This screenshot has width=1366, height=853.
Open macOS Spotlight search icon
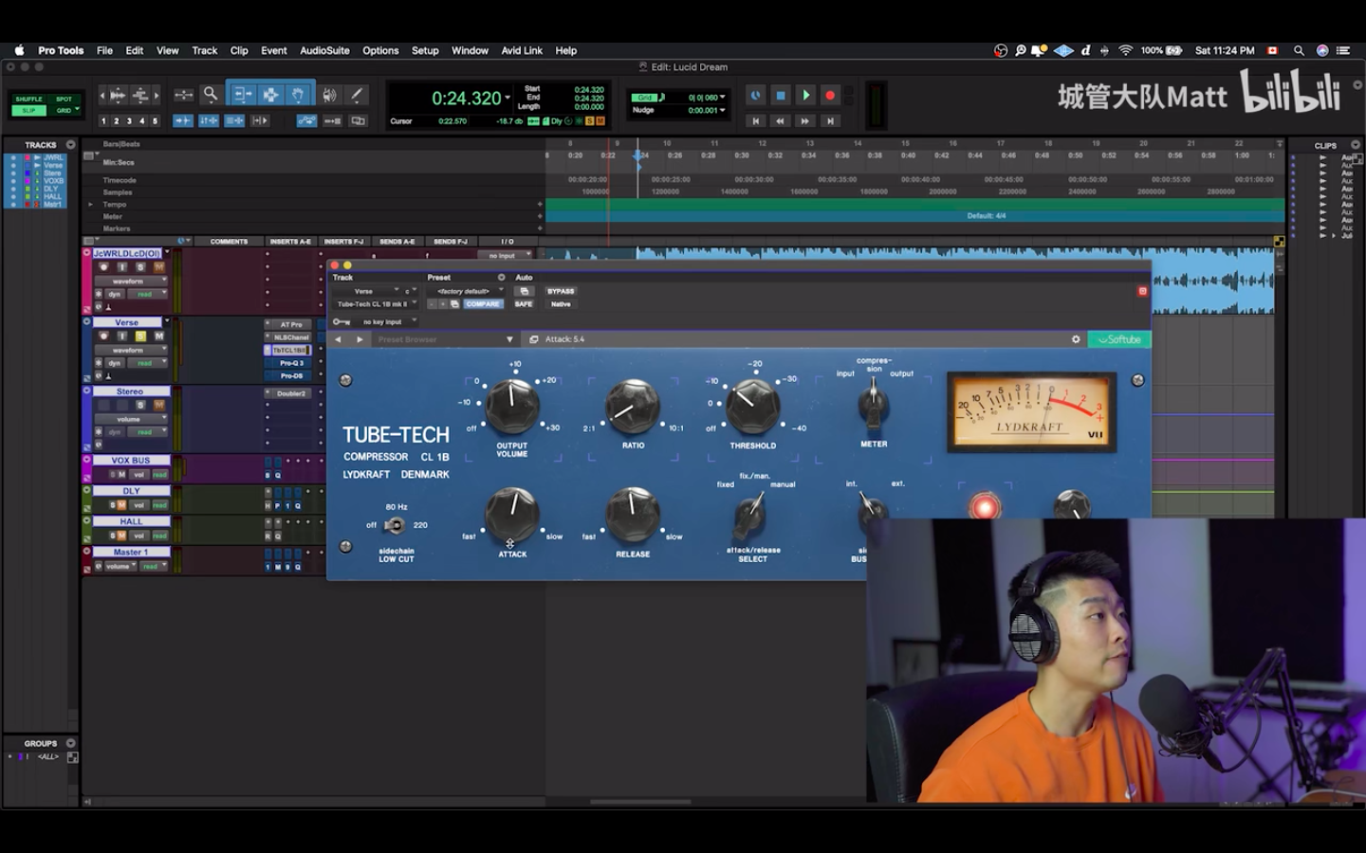click(x=1299, y=50)
